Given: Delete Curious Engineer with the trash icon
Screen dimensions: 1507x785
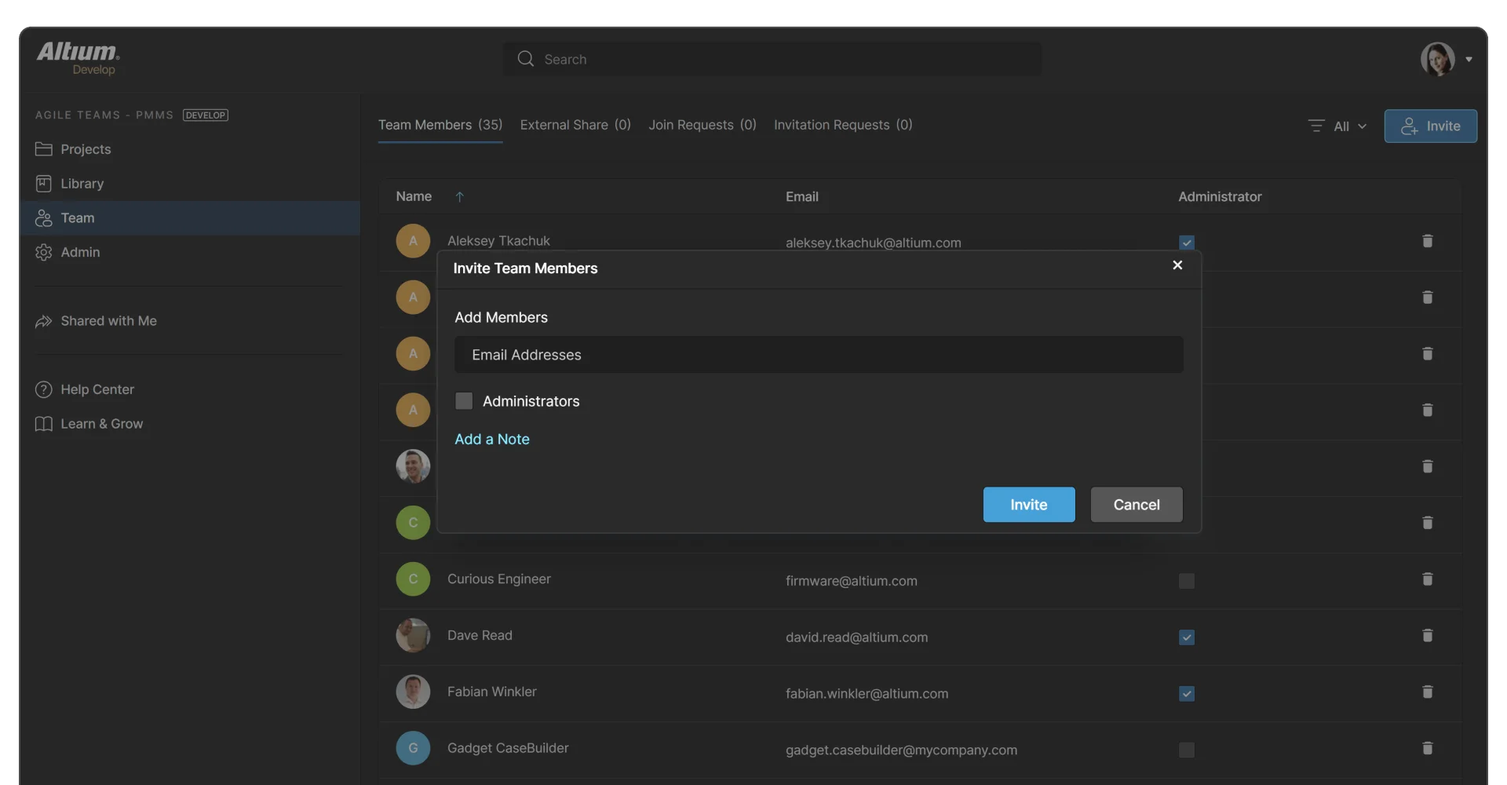Looking at the screenshot, I should pyautogui.click(x=1427, y=579).
